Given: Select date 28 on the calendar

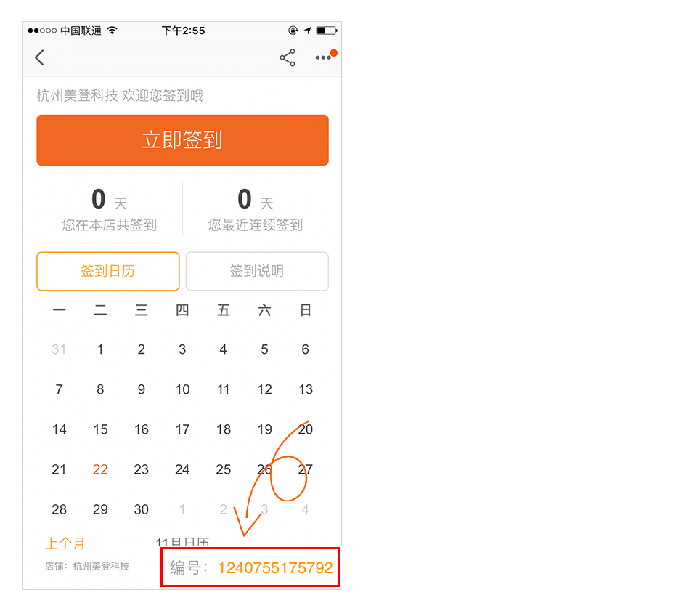Looking at the screenshot, I should click(59, 509).
